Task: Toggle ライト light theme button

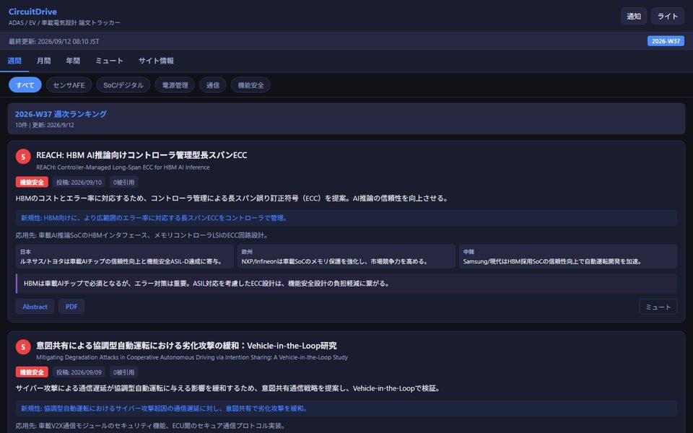Action: pyautogui.click(x=667, y=17)
